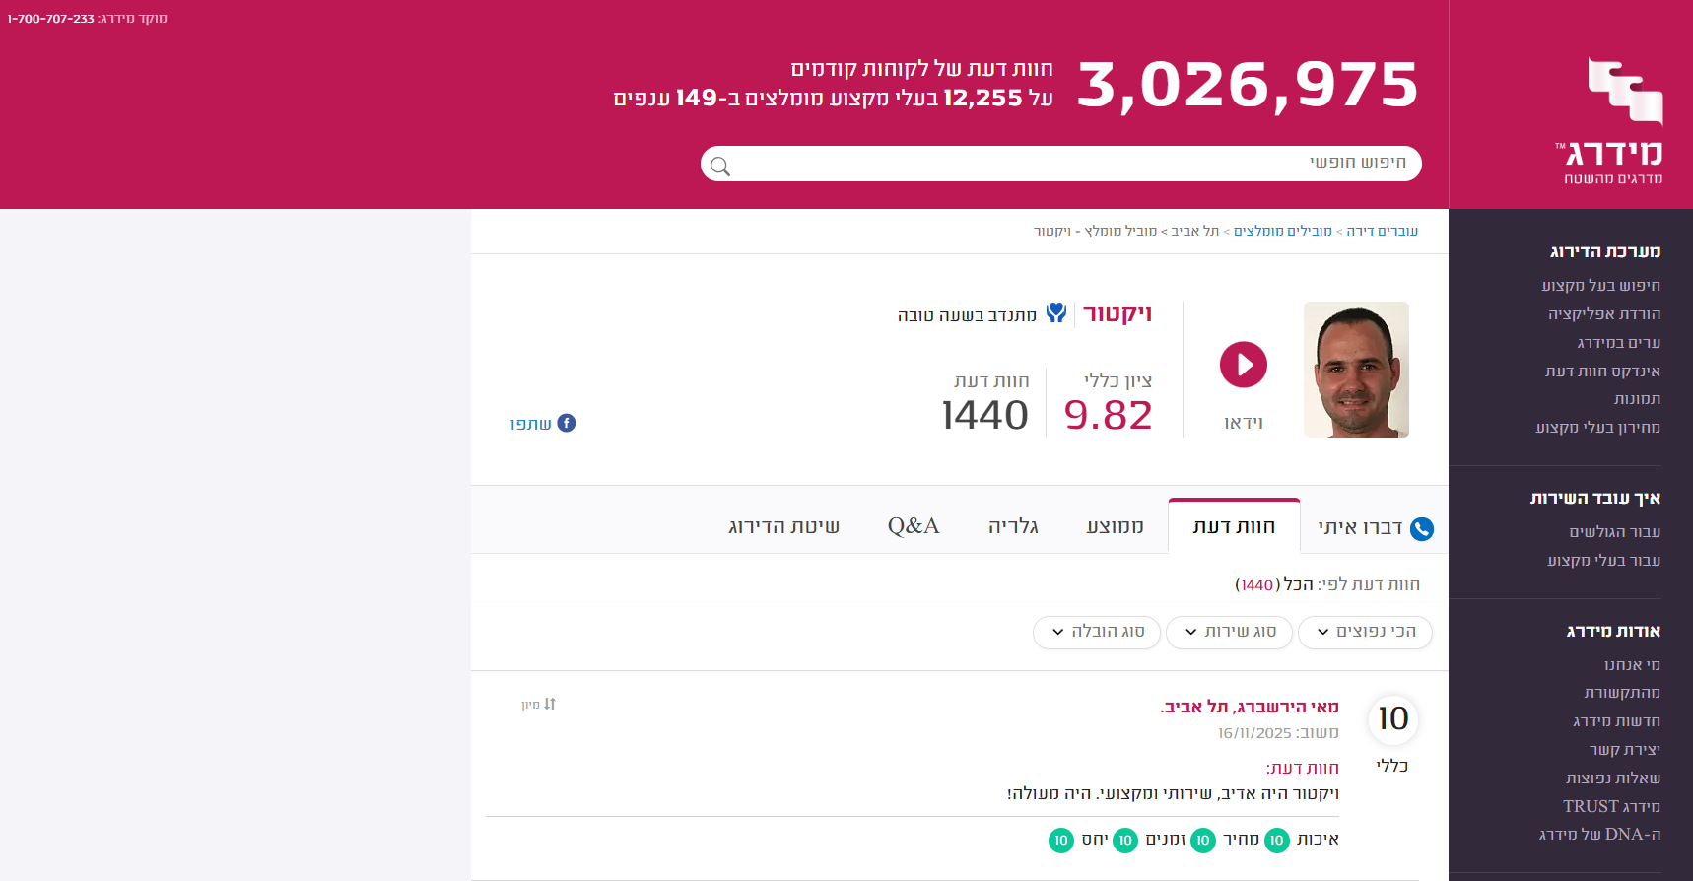Click the איכות score 10 badge
The width and height of the screenshot is (1693, 881).
(1277, 841)
